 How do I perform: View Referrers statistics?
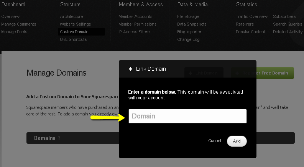[x=245, y=24]
